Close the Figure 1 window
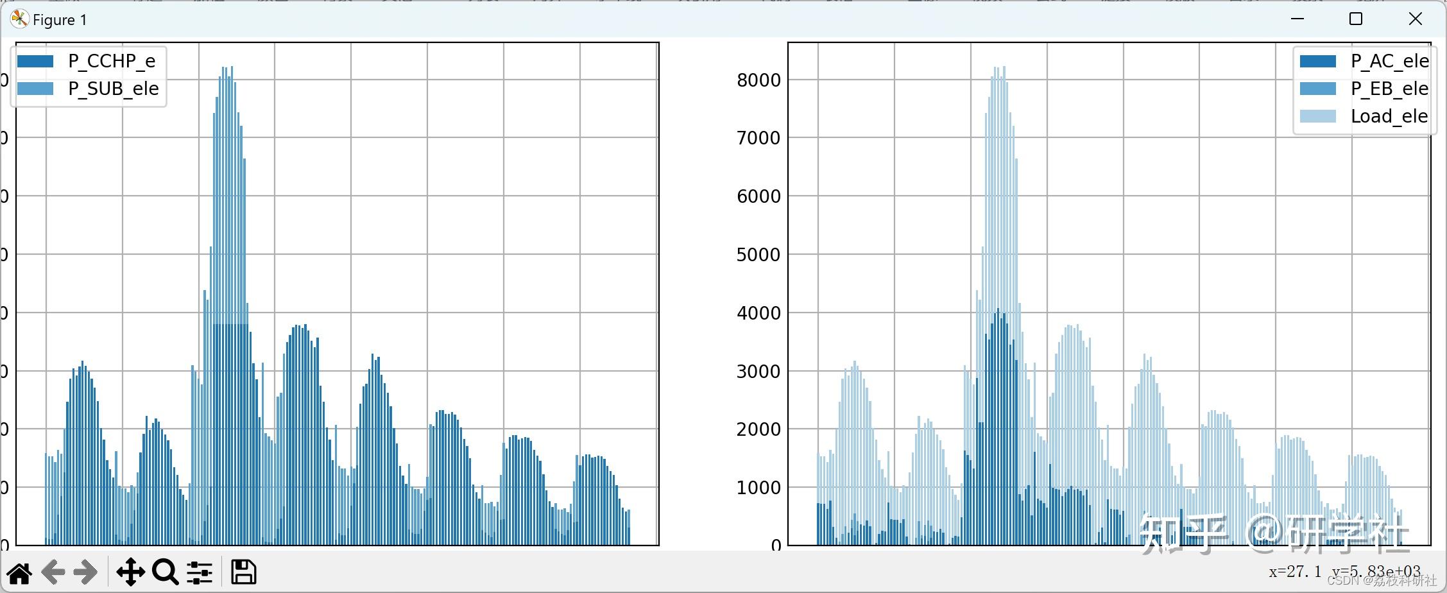1447x593 pixels. [1416, 19]
